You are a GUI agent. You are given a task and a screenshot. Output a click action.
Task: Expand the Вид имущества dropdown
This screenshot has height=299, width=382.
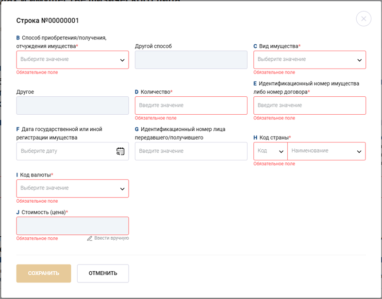(309, 60)
